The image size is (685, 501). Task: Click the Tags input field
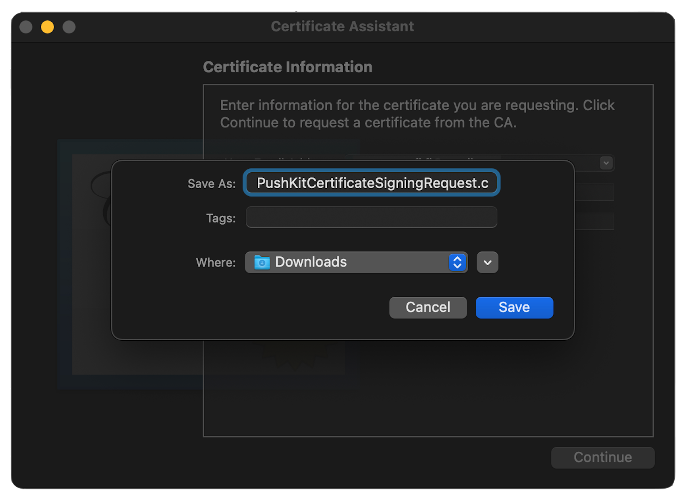pyautogui.click(x=371, y=217)
